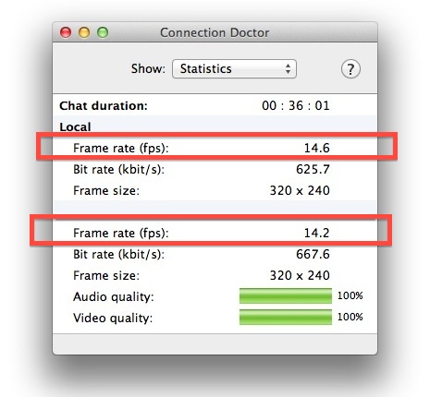Image resolution: width=430 pixels, height=397 pixels.
Task: Click the Show: label
Action: pos(148,69)
